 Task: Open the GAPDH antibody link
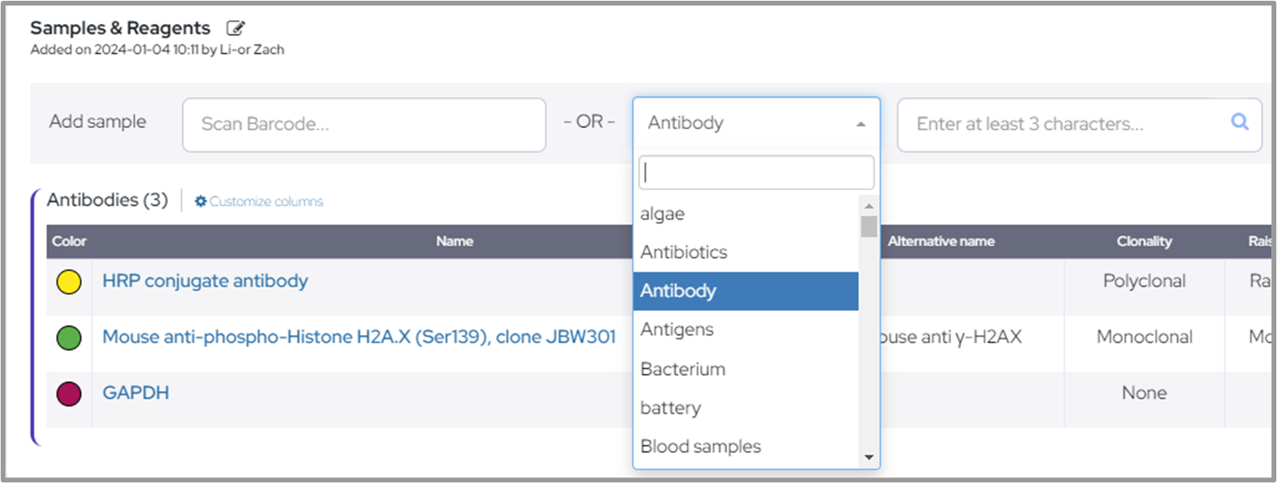(135, 393)
